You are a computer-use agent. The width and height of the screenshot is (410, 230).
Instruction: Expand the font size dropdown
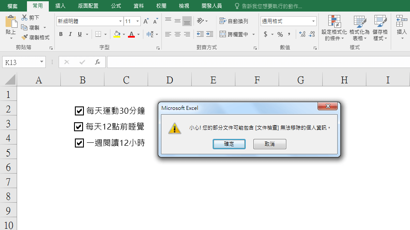(137, 21)
